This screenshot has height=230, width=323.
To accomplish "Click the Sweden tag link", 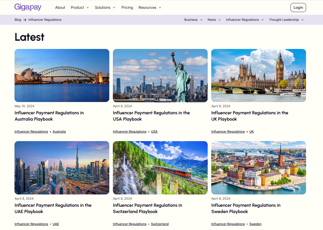I will 255,224.
